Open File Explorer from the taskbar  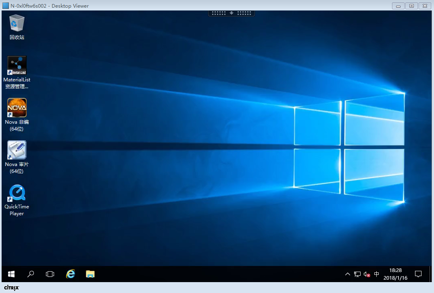(x=90, y=274)
